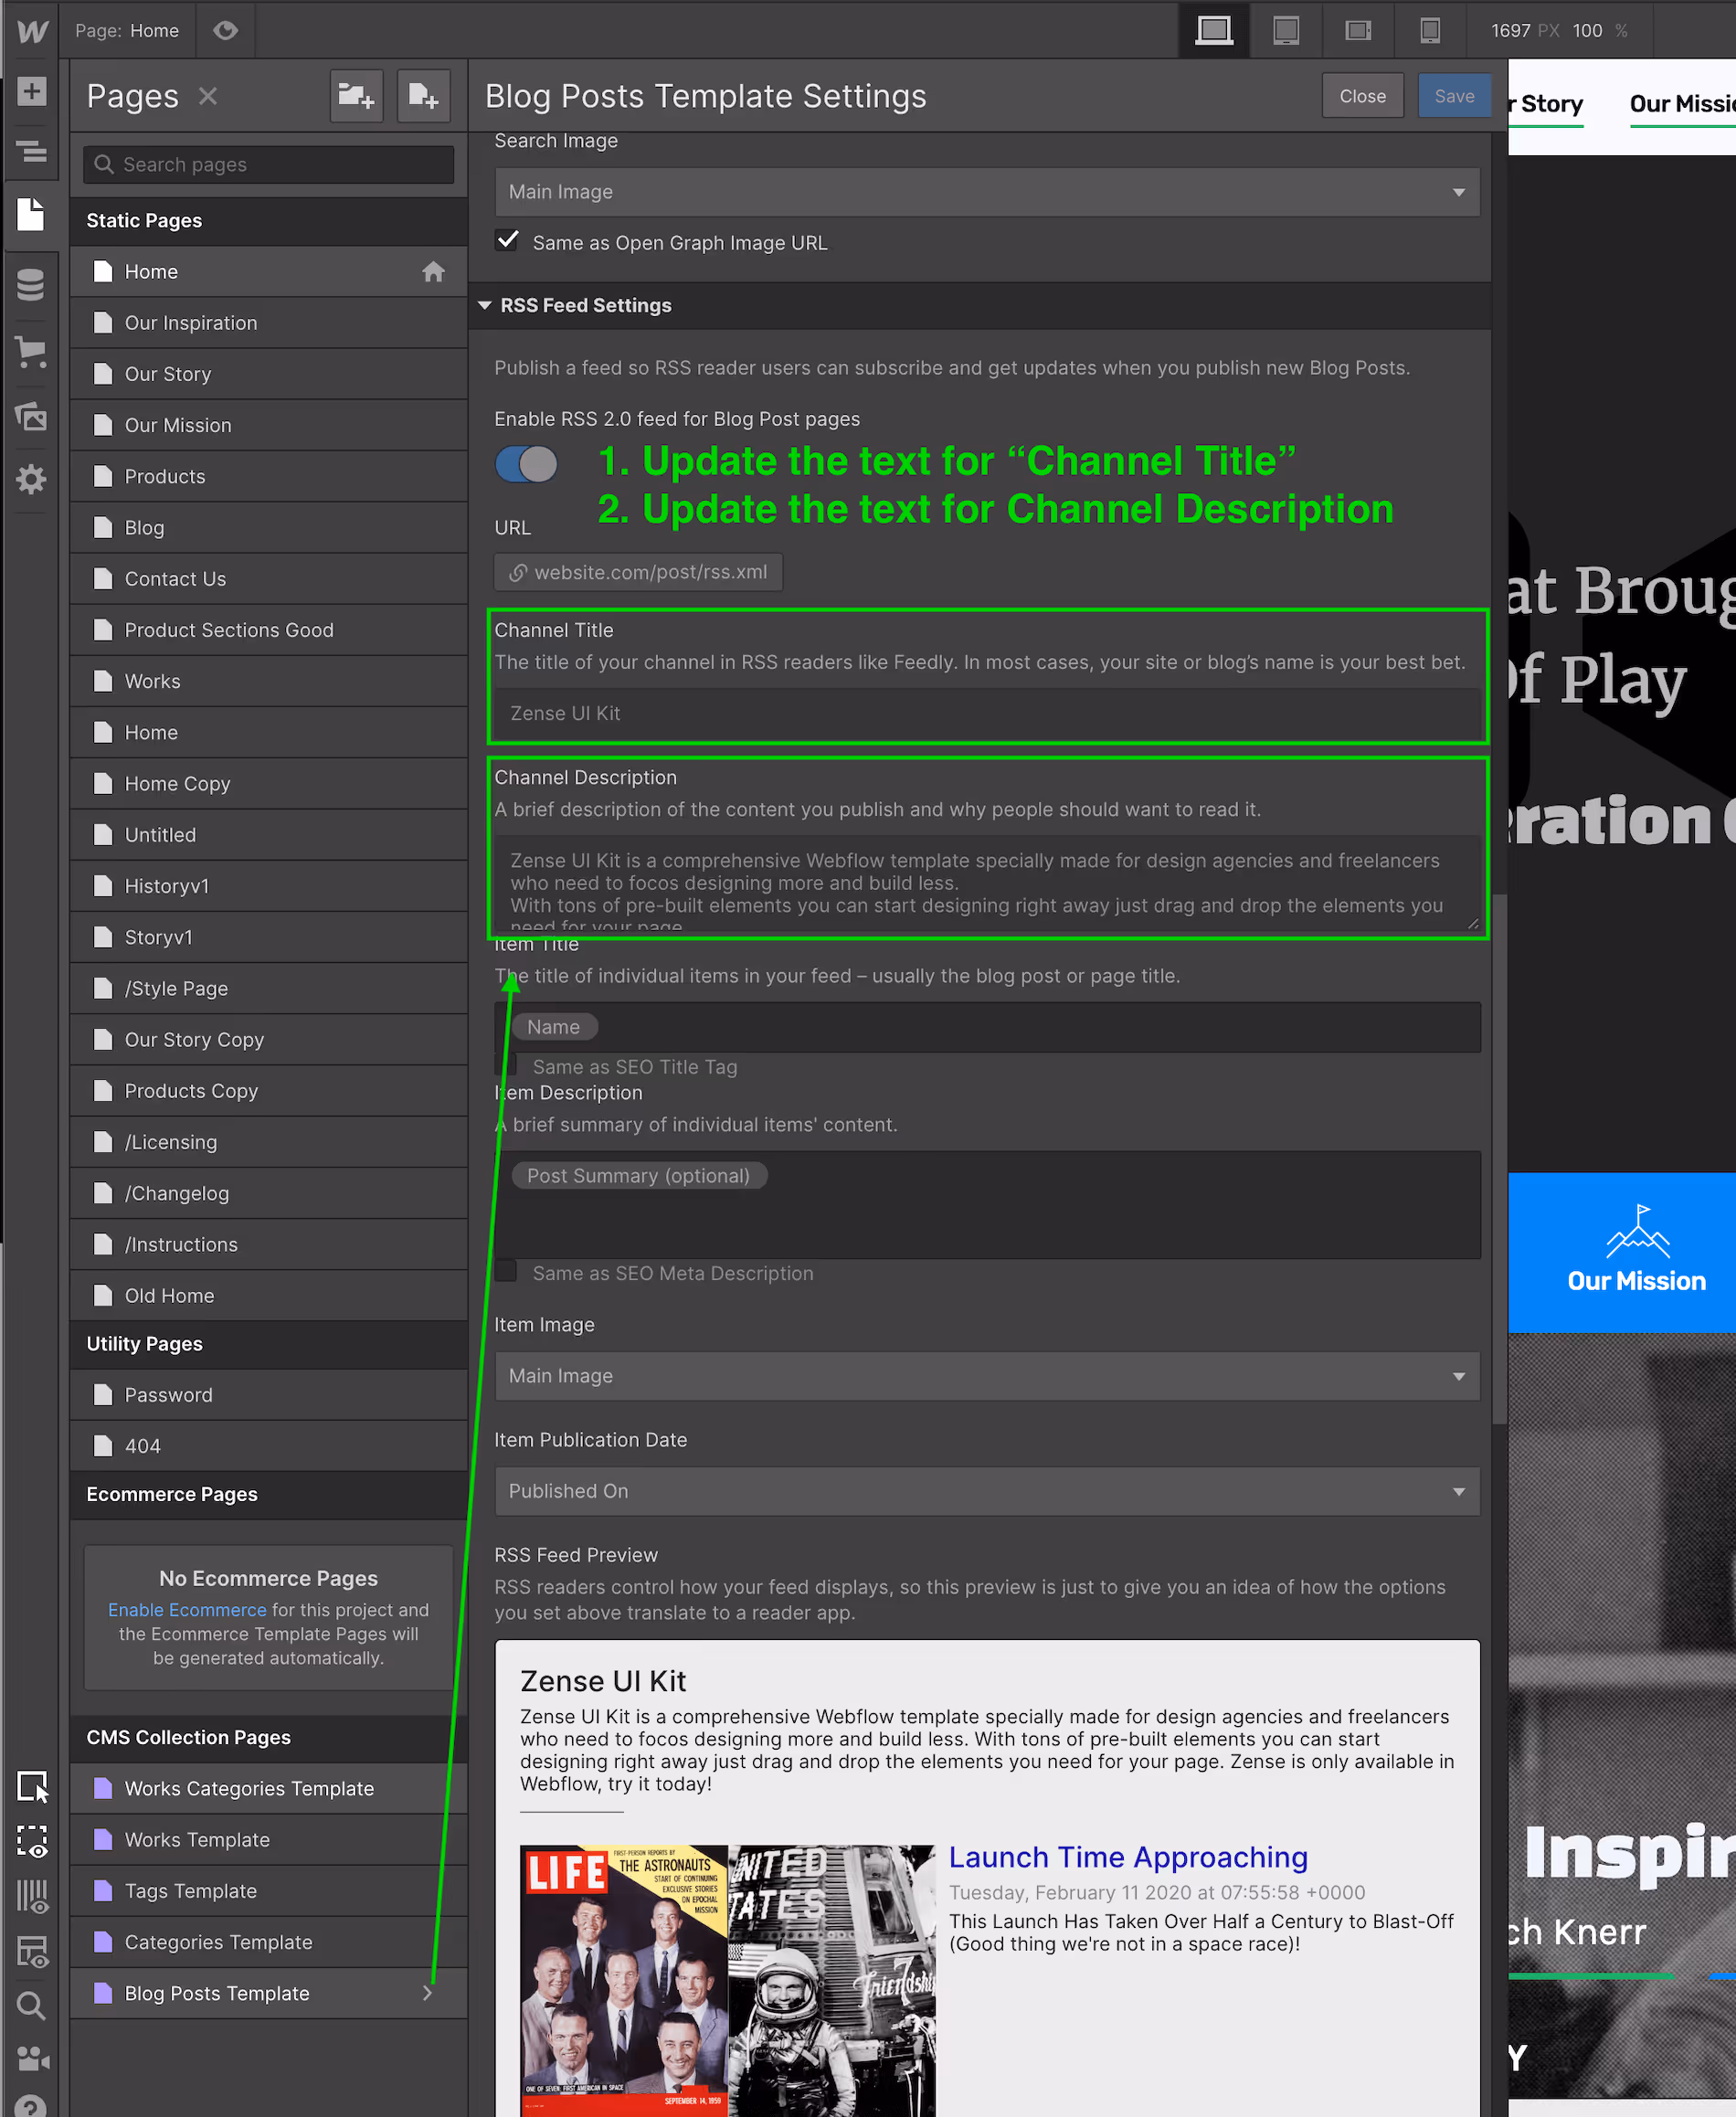1736x2117 pixels.
Task: Click the Enable Ecommerce link
Action: click(186, 1610)
